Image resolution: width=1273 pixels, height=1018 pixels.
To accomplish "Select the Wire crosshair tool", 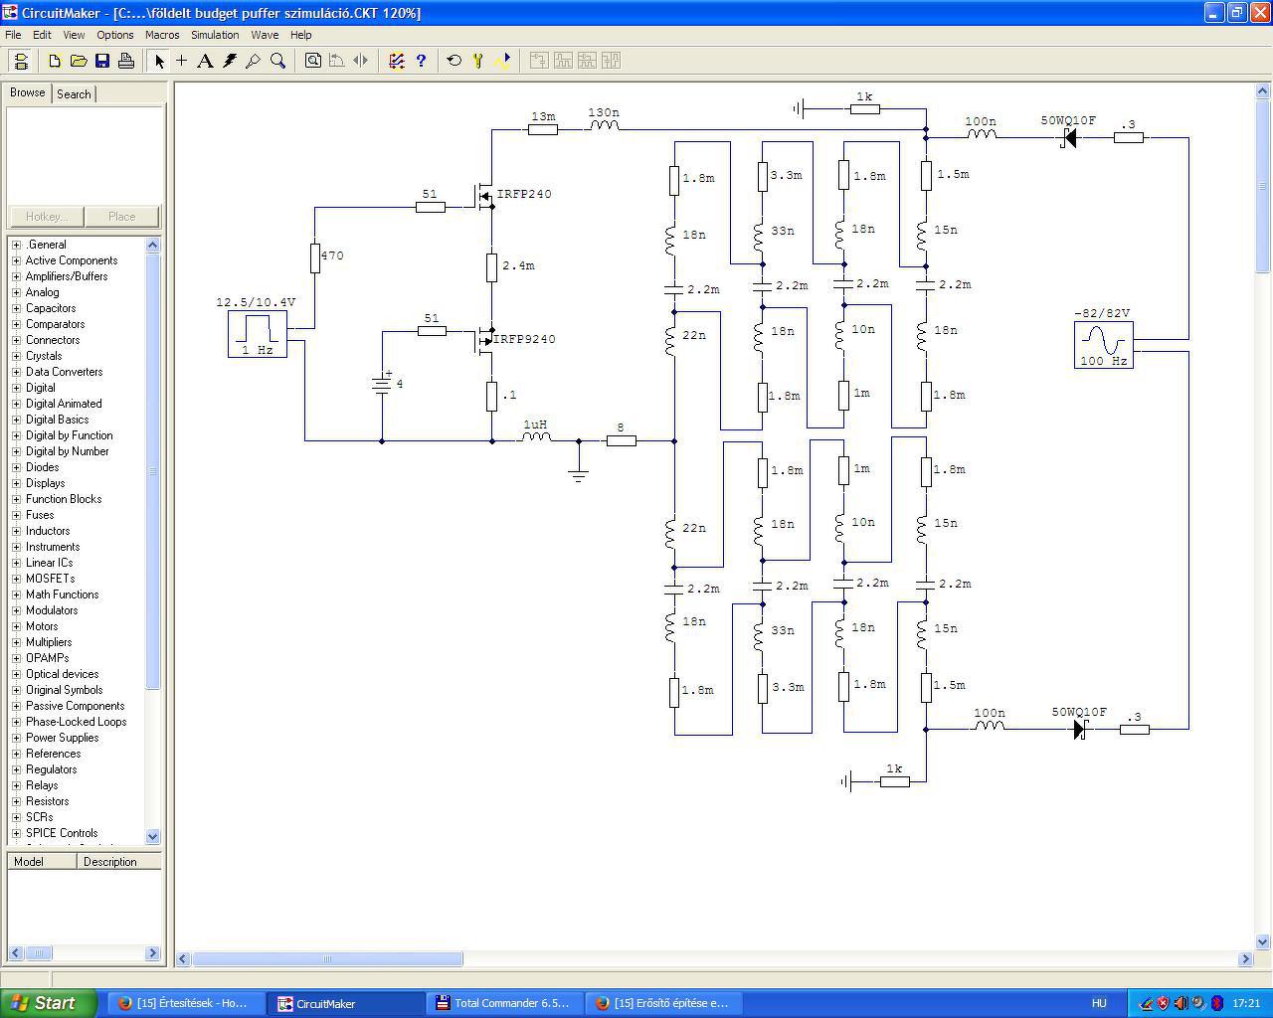I will [182, 61].
